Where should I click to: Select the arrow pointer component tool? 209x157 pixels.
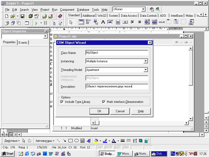[71, 22]
